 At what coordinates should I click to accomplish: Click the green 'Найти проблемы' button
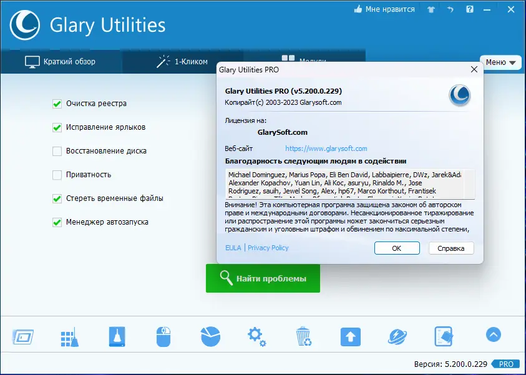click(x=263, y=278)
